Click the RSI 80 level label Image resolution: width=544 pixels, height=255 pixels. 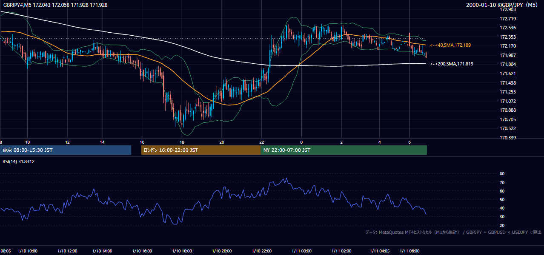tap(502, 174)
